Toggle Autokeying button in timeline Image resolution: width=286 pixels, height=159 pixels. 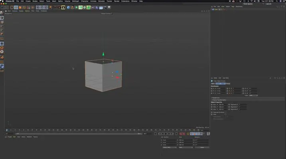(184, 134)
